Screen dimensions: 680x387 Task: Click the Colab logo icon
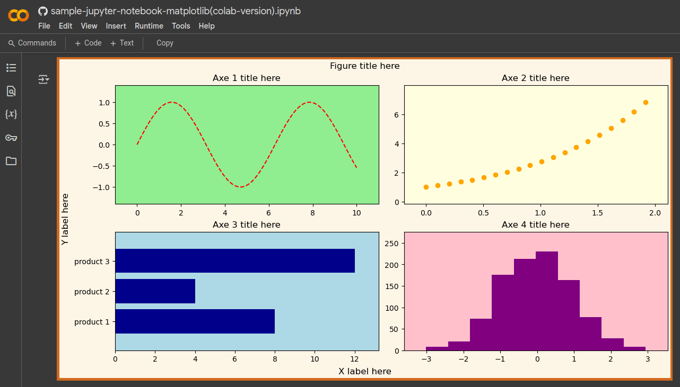pyautogui.click(x=19, y=16)
